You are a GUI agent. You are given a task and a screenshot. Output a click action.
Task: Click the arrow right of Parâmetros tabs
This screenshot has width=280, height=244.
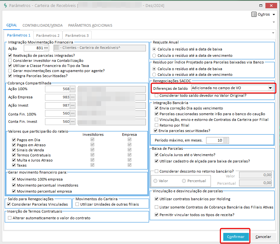click(273, 33)
